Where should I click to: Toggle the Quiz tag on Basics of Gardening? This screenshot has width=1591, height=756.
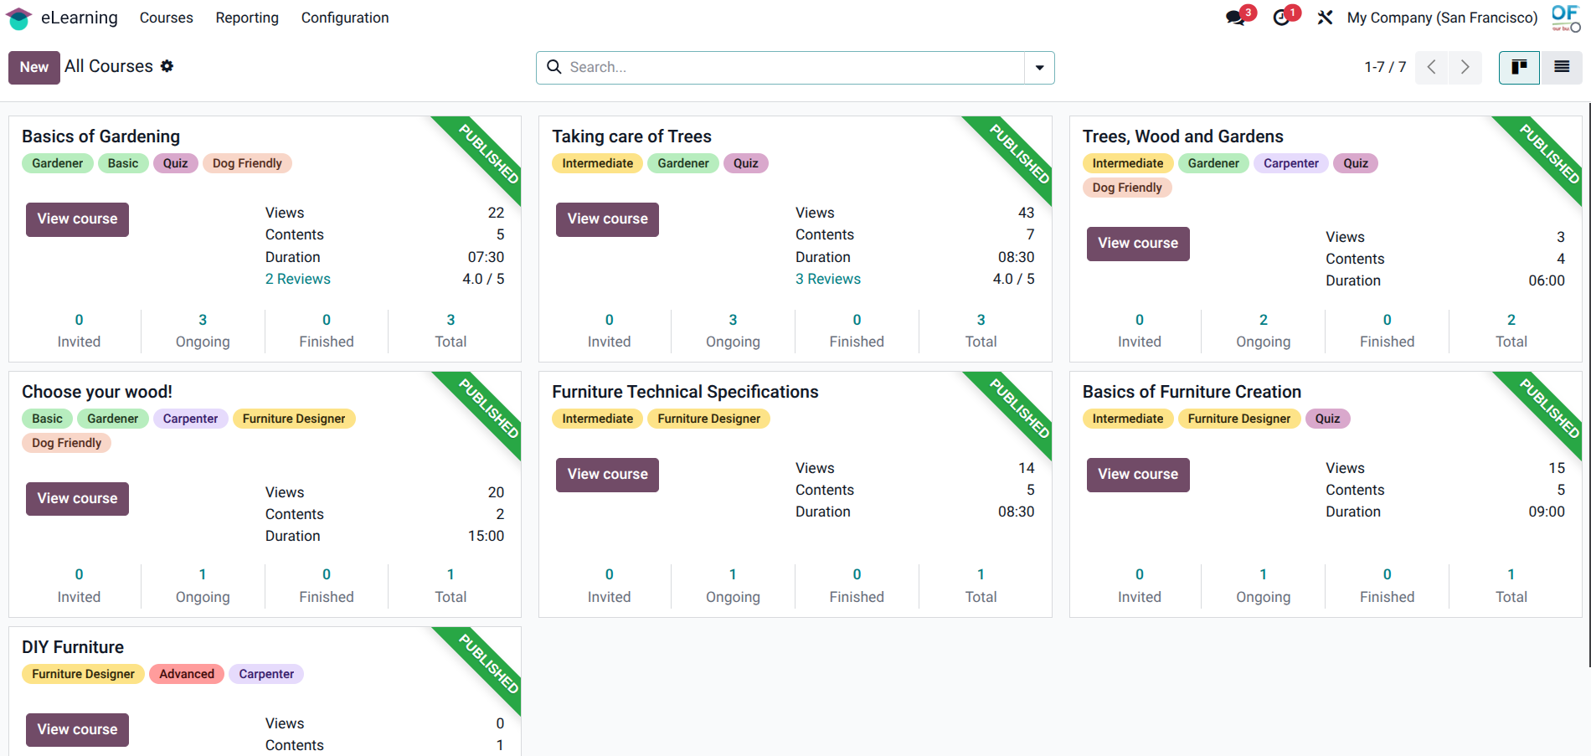point(175,162)
